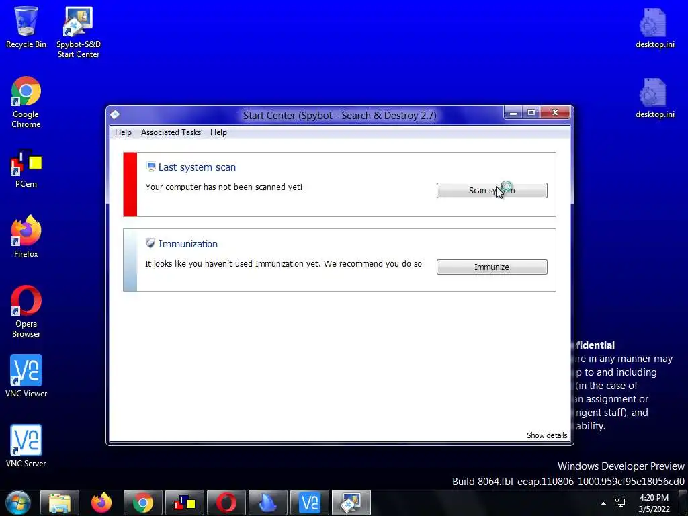
Task: Open the blue shark-fin app on the taskbar
Action: (267, 503)
